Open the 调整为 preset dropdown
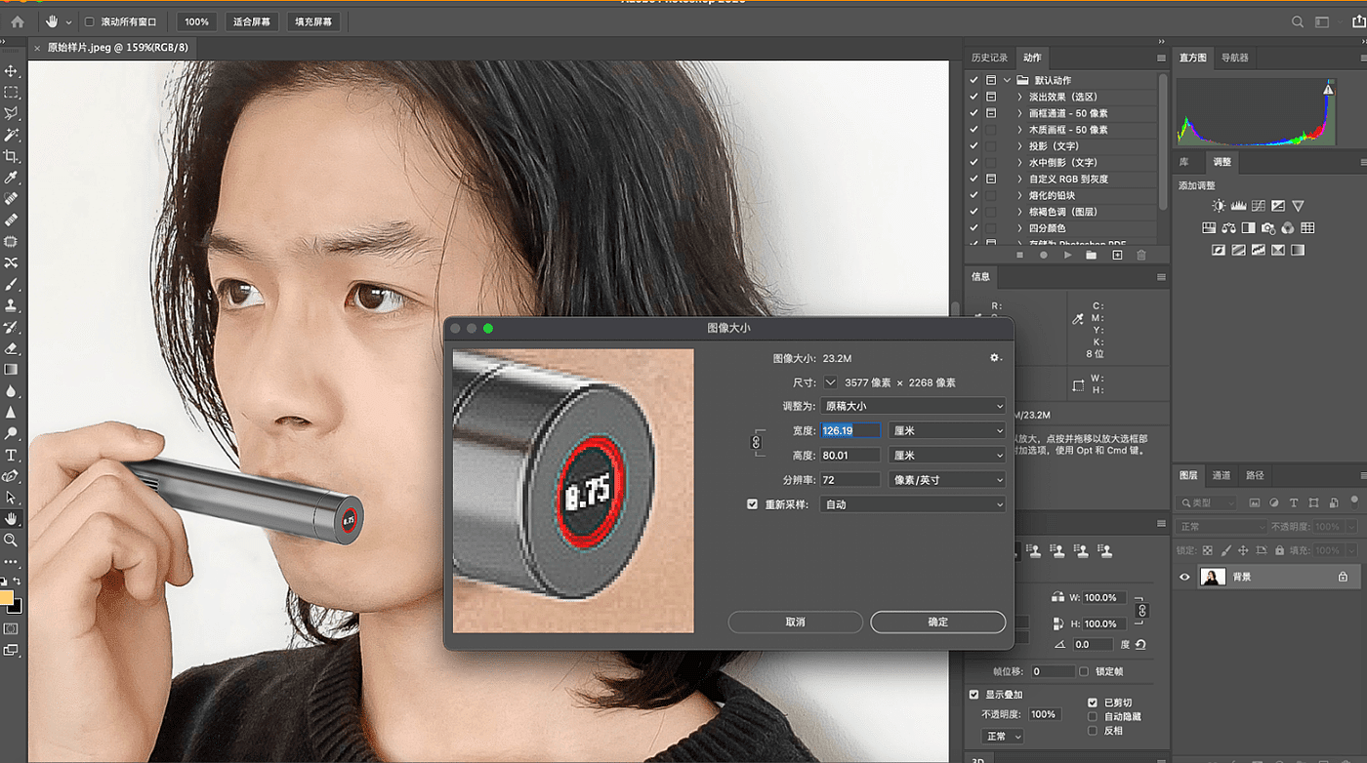Viewport: 1367px width, 763px height. [913, 406]
